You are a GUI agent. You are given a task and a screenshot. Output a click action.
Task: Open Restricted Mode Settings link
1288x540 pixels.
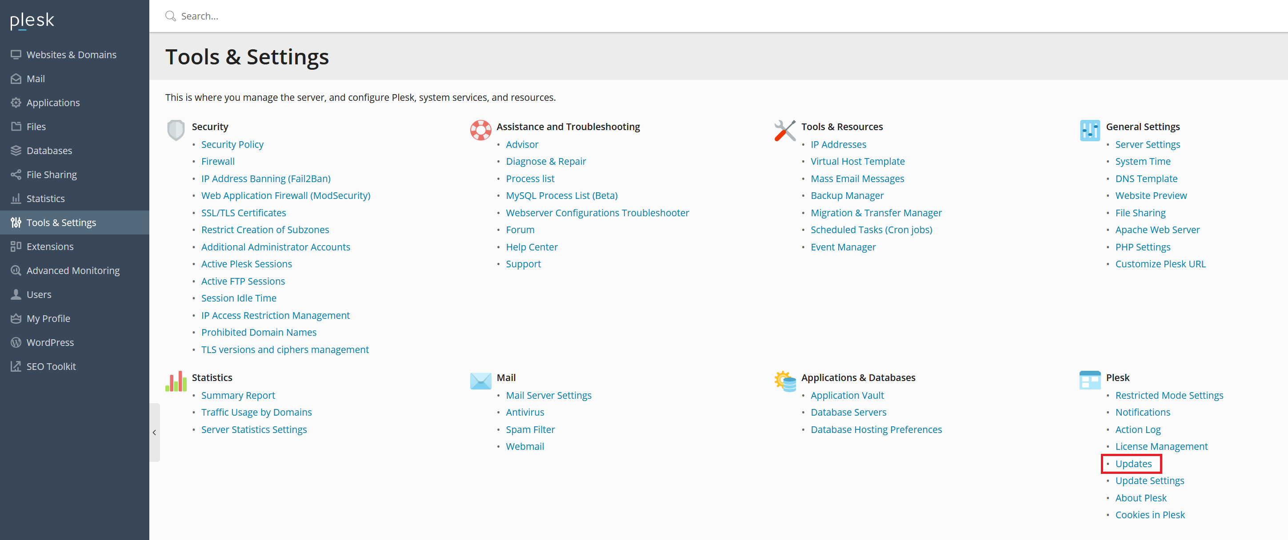point(1169,395)
